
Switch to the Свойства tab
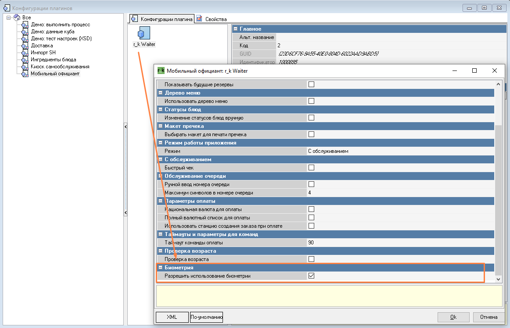(212, 19)
